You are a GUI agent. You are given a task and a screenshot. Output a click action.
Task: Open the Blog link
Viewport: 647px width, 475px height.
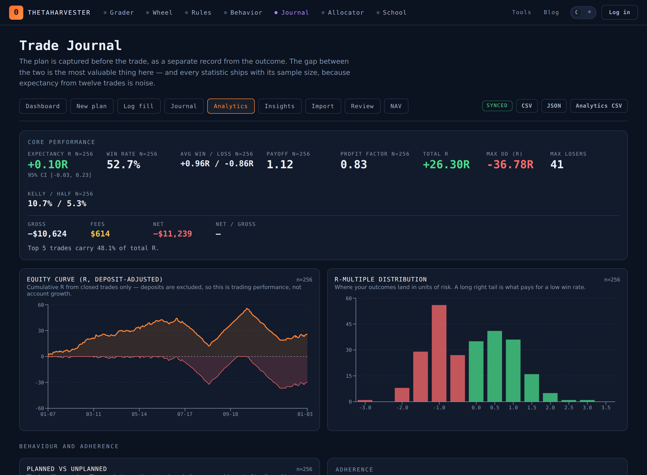click(551, 12)
